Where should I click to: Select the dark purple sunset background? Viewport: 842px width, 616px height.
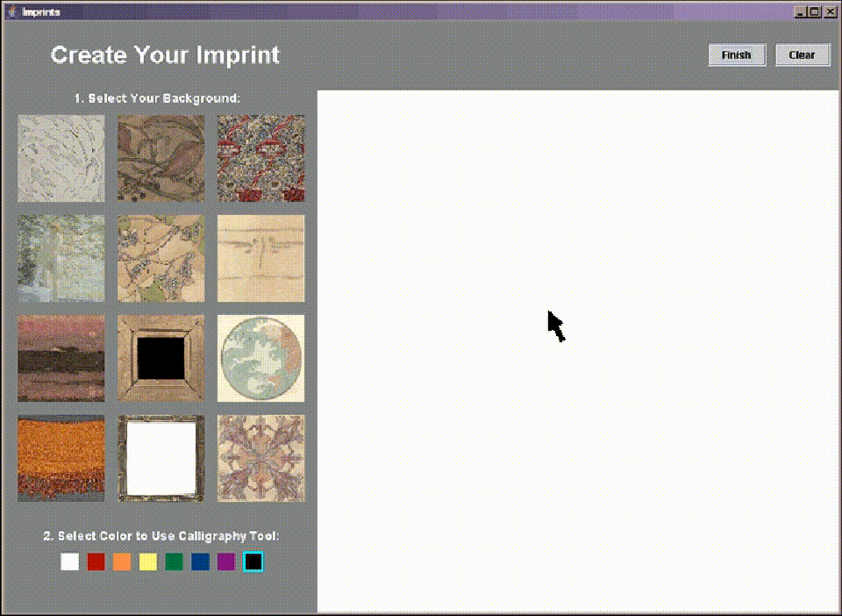coord(61,358)
